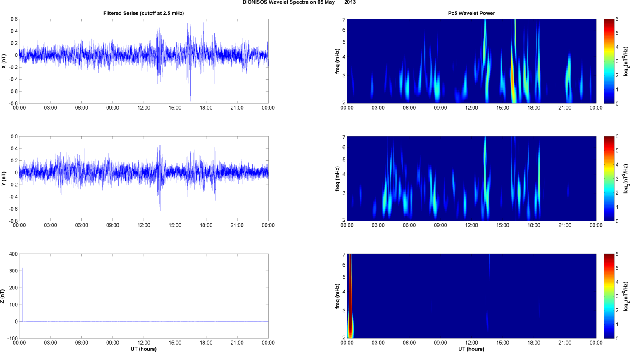Click "freq (mHz)" label of the X wavelet spectrum
This screenshot has width=630, height=352.
pyautogui.click(x=338, y=61)
